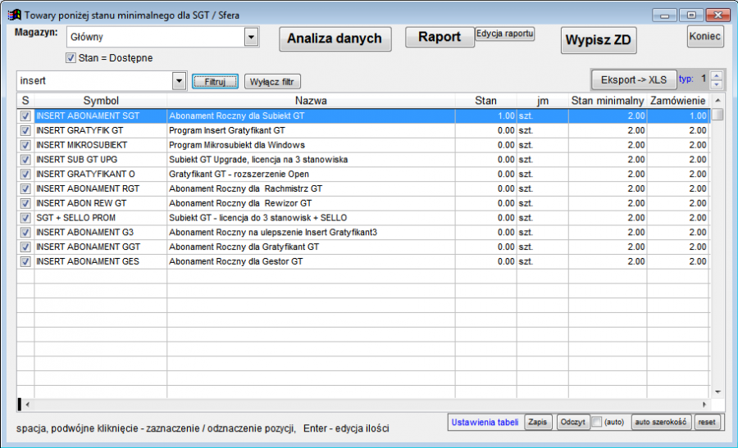Open Edycja raportu
Viewport: 738px width, 448px height.
(x=504, y=34)
